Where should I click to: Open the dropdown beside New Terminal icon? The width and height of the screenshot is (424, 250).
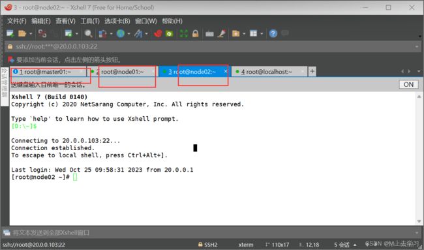[x=77, y=33]
